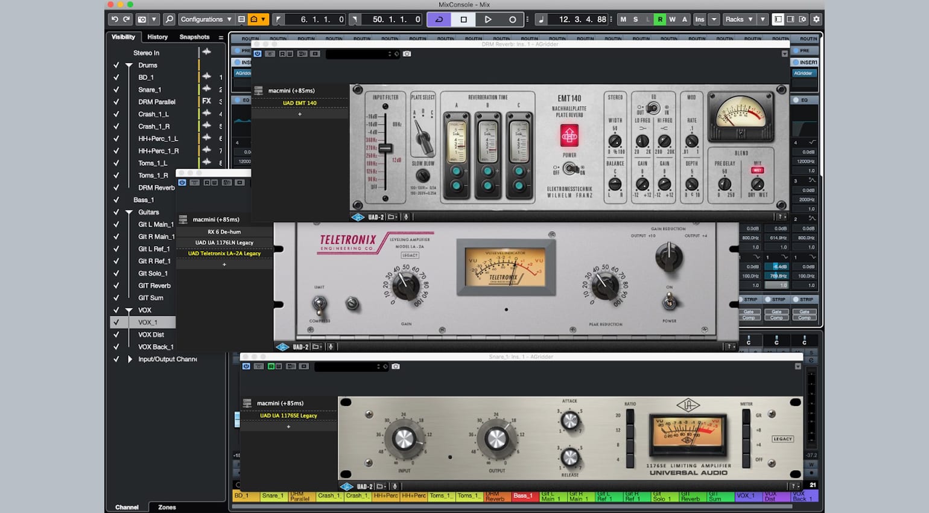
Task: Select RX 6 De-hum in the plugin list
Action: tap(224, 232)
